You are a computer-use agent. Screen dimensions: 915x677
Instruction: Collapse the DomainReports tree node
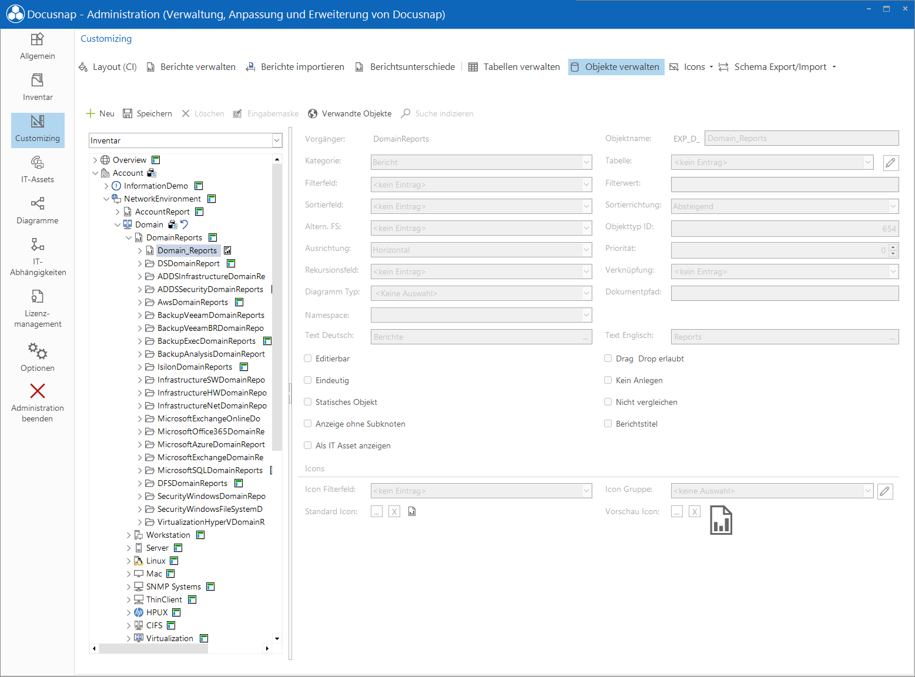click(x=129, y=238)
